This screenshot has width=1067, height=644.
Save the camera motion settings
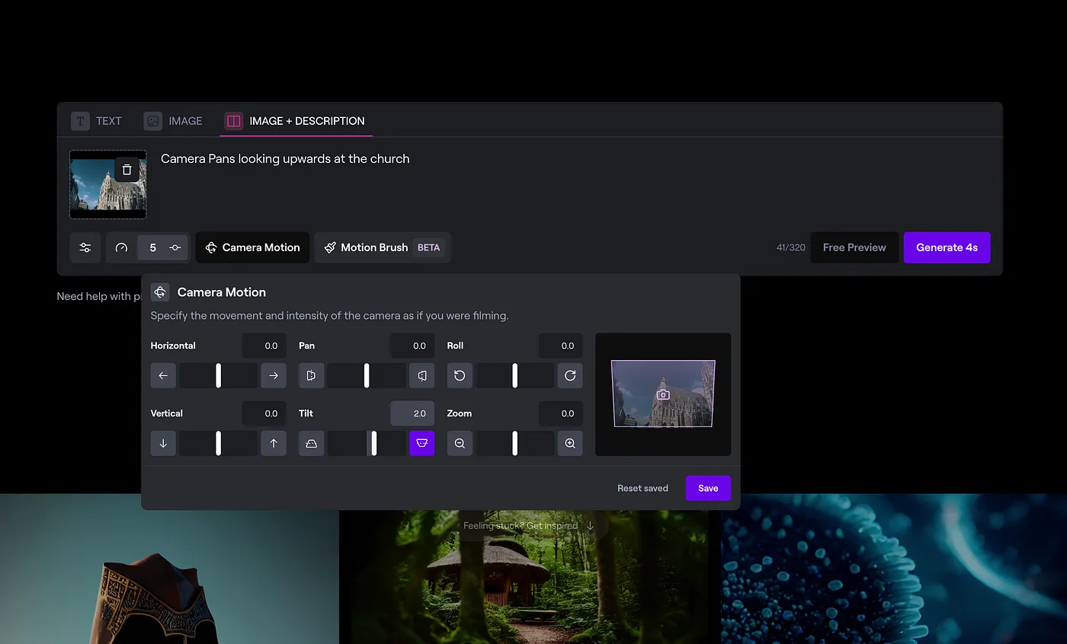point(708,488)
